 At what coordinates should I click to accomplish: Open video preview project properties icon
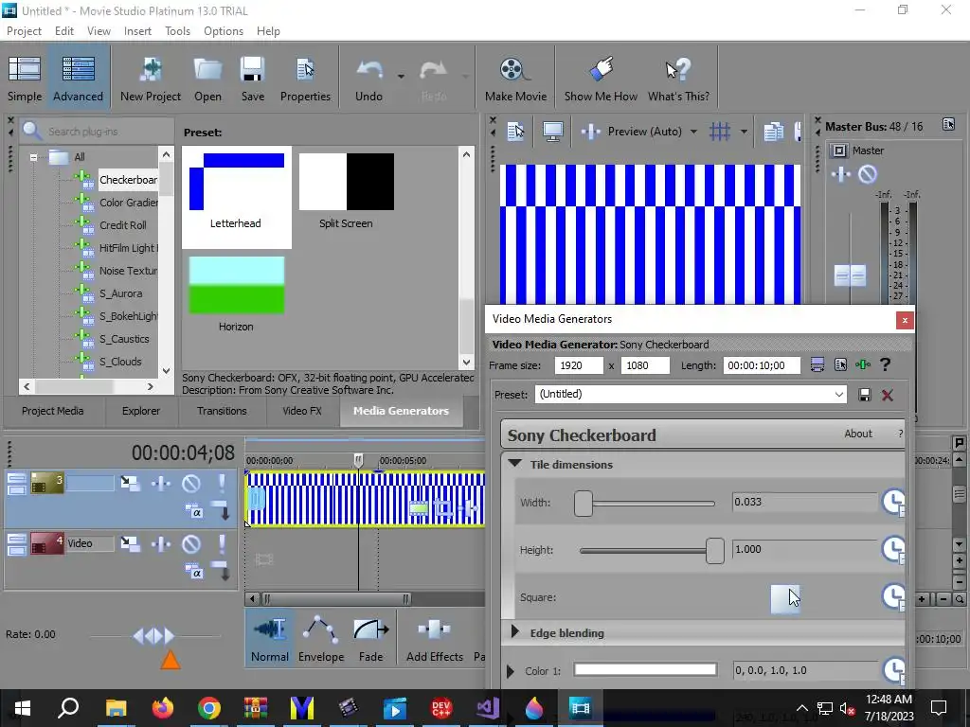[x=514, y=131]
